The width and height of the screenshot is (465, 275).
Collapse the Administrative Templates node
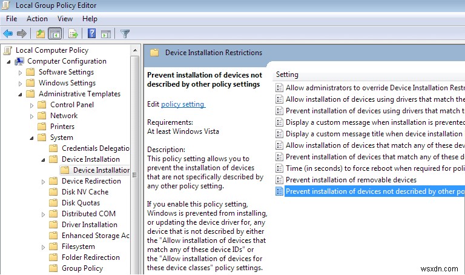[x=20, y=94]
